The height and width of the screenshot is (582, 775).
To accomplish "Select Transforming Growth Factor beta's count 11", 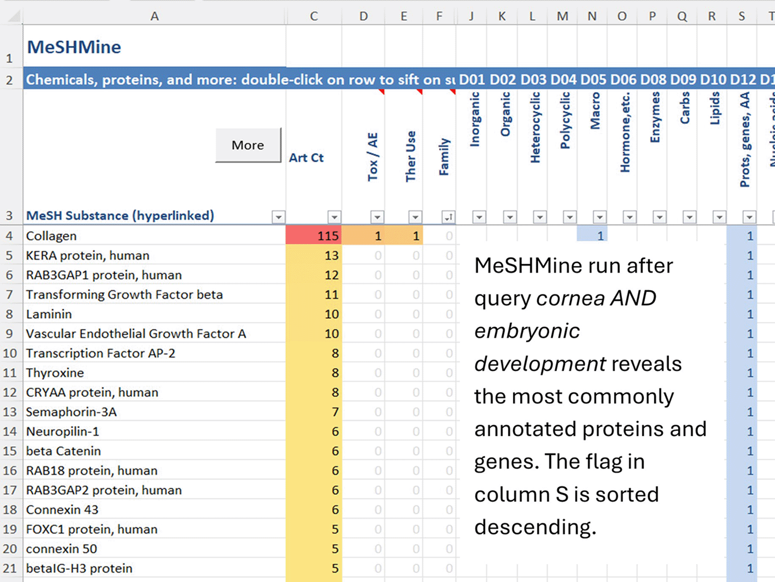I will (314, 295).
